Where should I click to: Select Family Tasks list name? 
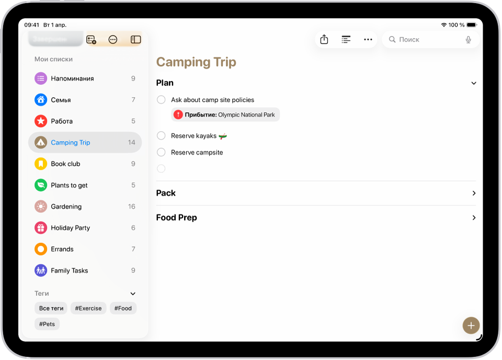coord(70,271)
